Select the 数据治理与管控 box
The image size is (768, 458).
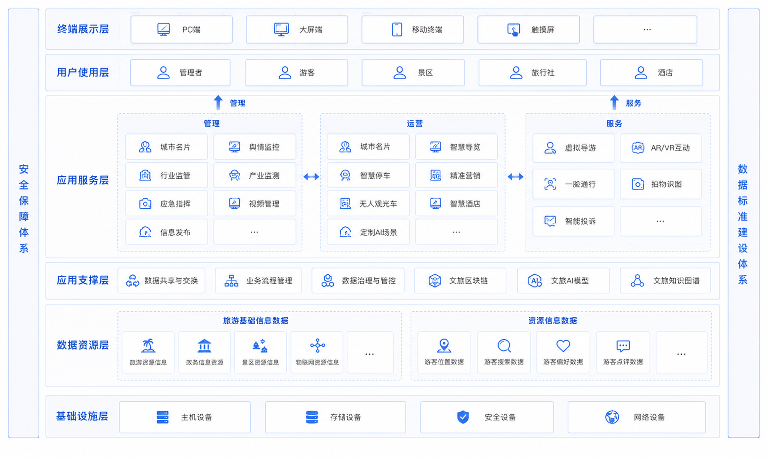pos(358,281)
